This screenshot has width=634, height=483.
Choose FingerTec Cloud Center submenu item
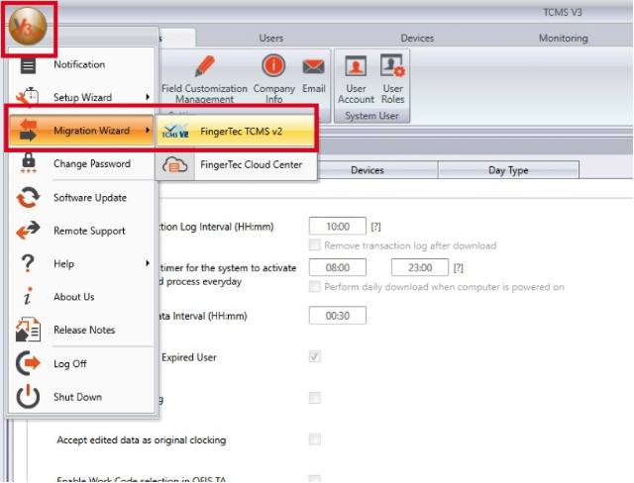[236, 164]
